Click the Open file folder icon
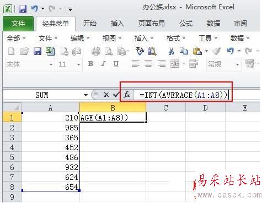The width and height of the screenshot is (262, 203). [x=24, y=51]
